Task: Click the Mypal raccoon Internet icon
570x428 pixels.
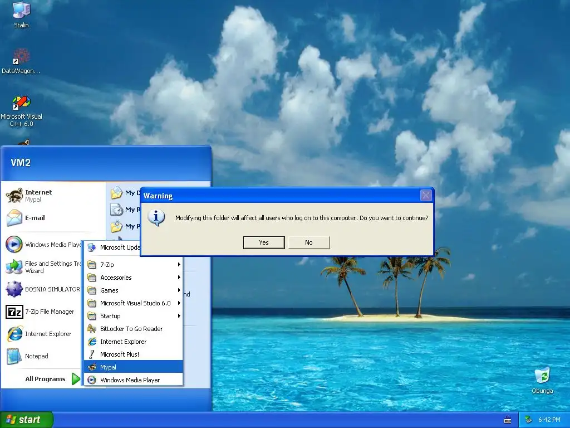Action: [x=14, y=196]
